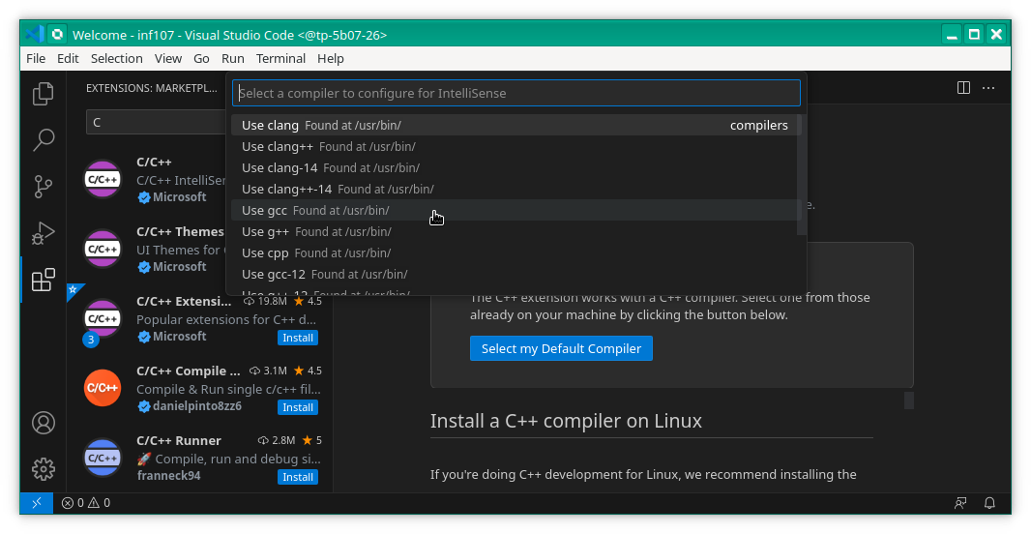Open Run and Debug view icon

point(43,233)
